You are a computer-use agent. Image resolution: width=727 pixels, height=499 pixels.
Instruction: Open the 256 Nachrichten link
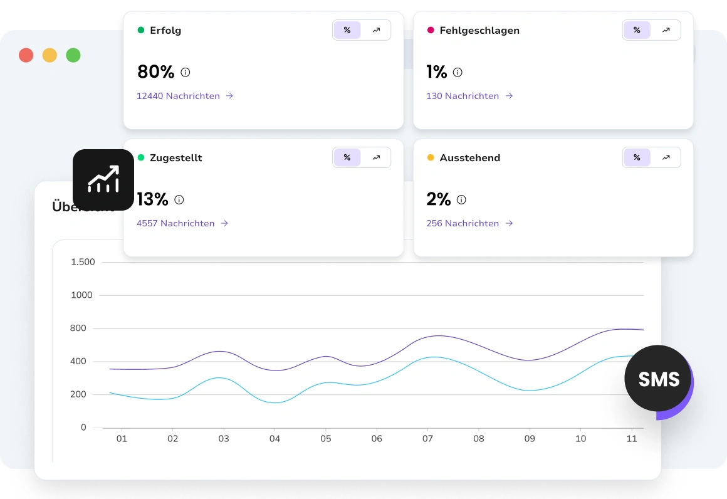[x=463, y=223]
